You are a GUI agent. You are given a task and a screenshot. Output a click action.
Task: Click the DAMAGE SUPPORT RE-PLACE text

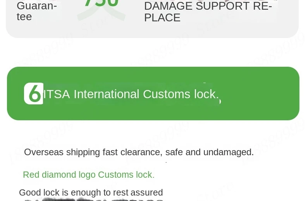point(208,12)
